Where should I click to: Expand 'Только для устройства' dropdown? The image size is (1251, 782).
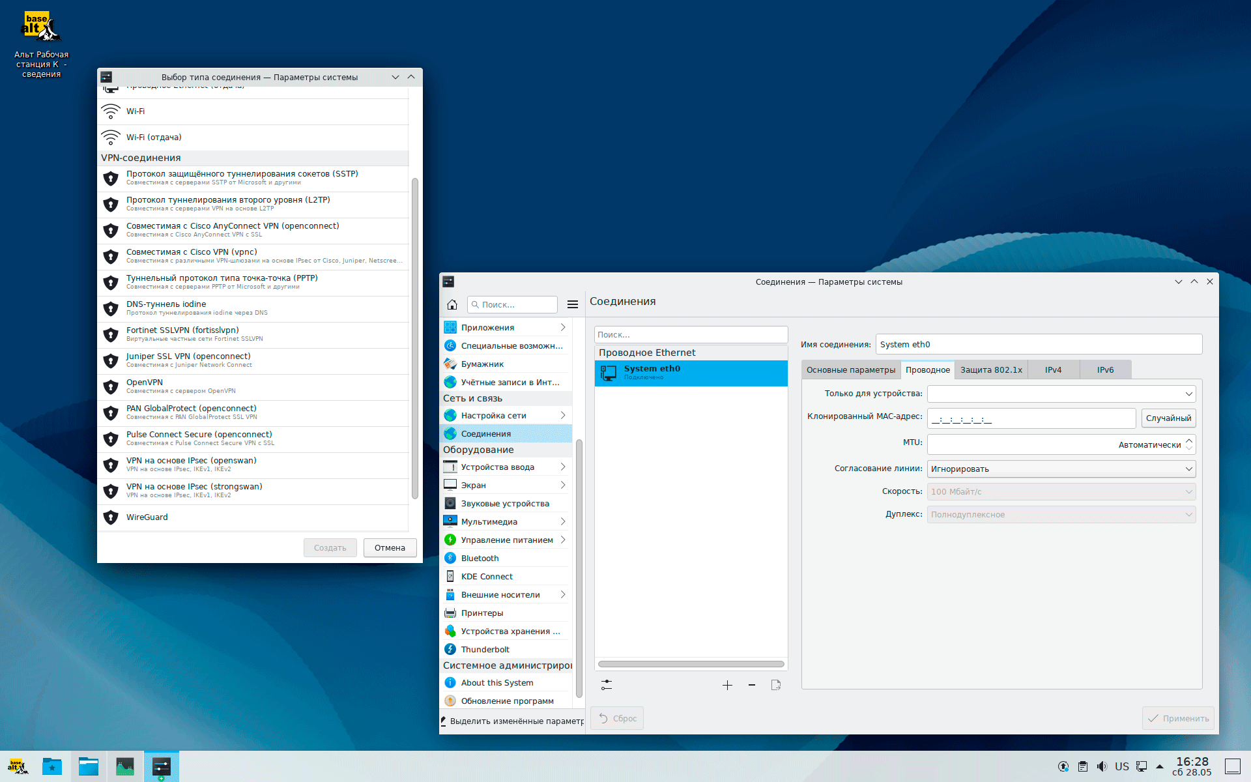coord(1061,394)
